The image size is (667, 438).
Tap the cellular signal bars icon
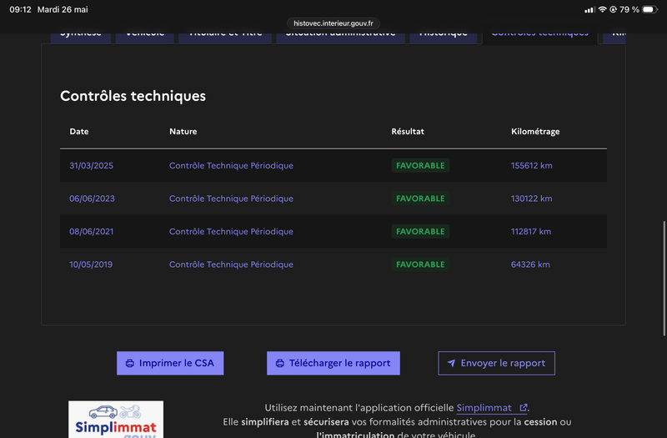pos(589,9)
